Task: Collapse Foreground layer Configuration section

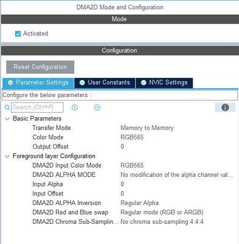Action: [7, 156]
